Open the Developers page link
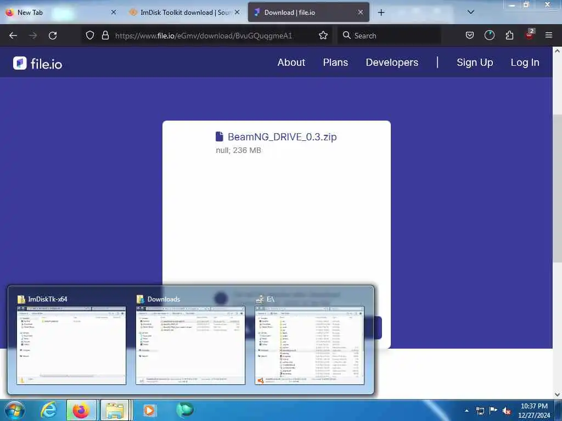Image resolution: width=562 pixels, height=421 pixels. point(392,62)
